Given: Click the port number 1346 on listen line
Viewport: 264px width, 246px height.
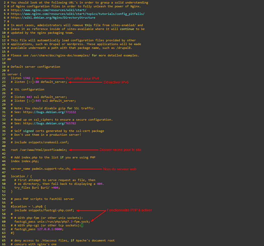Looking at the screenshot, I should (x=27, y=78).
